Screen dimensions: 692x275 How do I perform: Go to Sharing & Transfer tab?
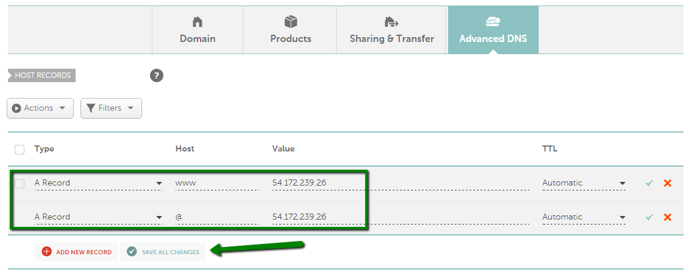[x=391, y=30]
